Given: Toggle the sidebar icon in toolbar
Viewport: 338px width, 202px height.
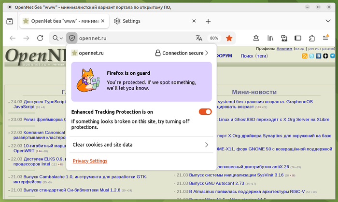Looking at the screenshot, I should coord(298,38).
